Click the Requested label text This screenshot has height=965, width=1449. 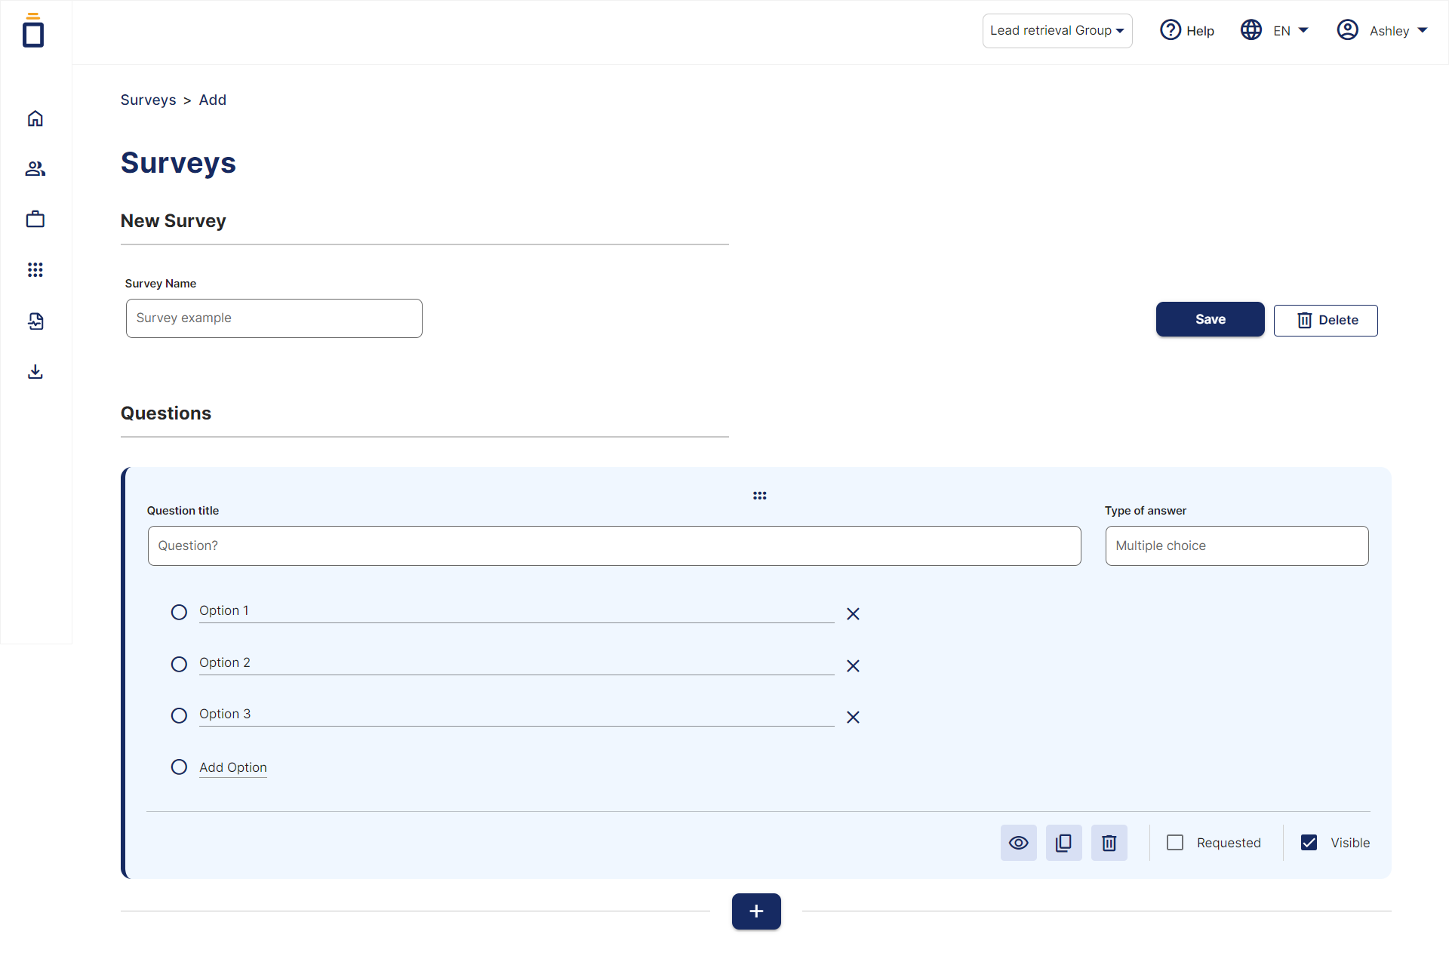tap(1229, 843)
